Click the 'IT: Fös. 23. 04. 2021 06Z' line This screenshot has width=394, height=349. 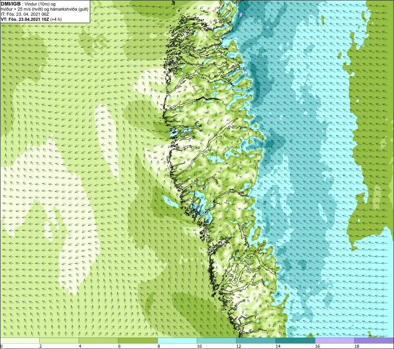[24, 14]
